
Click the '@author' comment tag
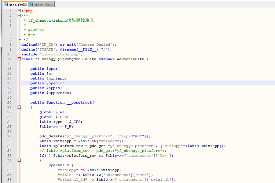pyautogui.click(x=36, y=30)
